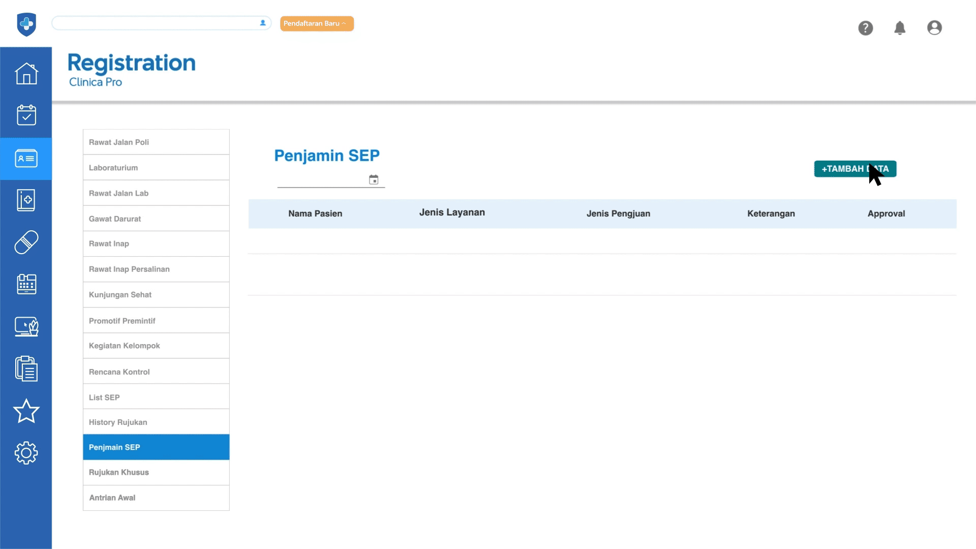Open settings gear in sidebar
Image resolution: width=976 pixels, height=549 pixels.
(x=26, y=452)
